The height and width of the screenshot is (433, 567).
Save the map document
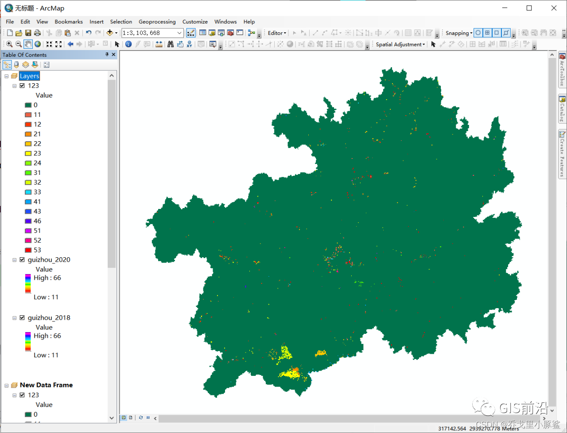pos(28,33)
